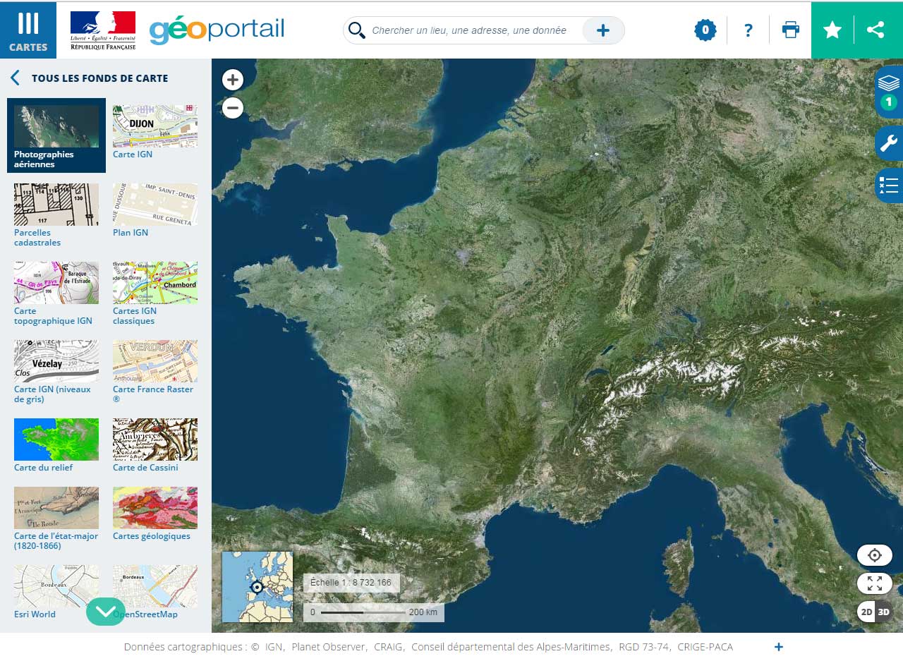
Task: Select the Carte du relief basemap
Action: [56, 445]
